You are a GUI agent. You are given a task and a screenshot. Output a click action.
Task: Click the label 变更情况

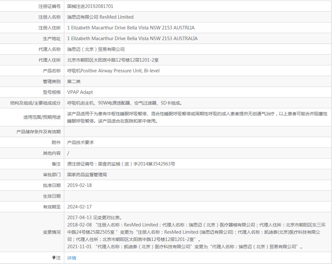click(52, 232)
